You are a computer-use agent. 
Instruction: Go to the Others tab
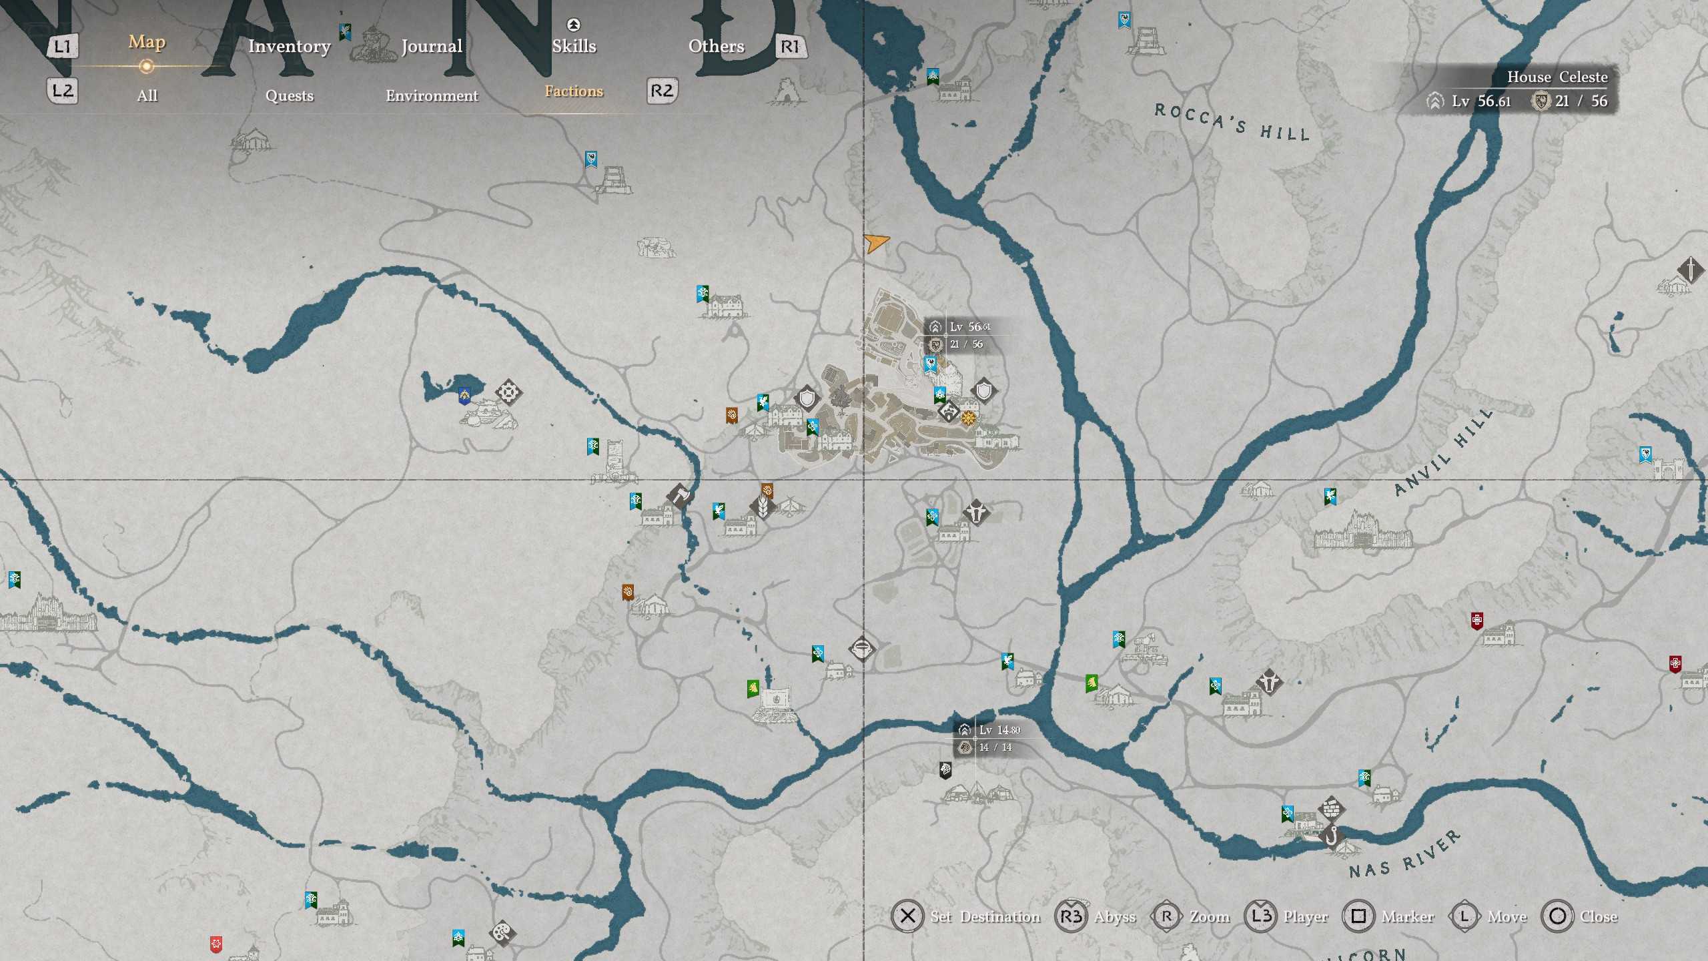click(x=716, y=46)
